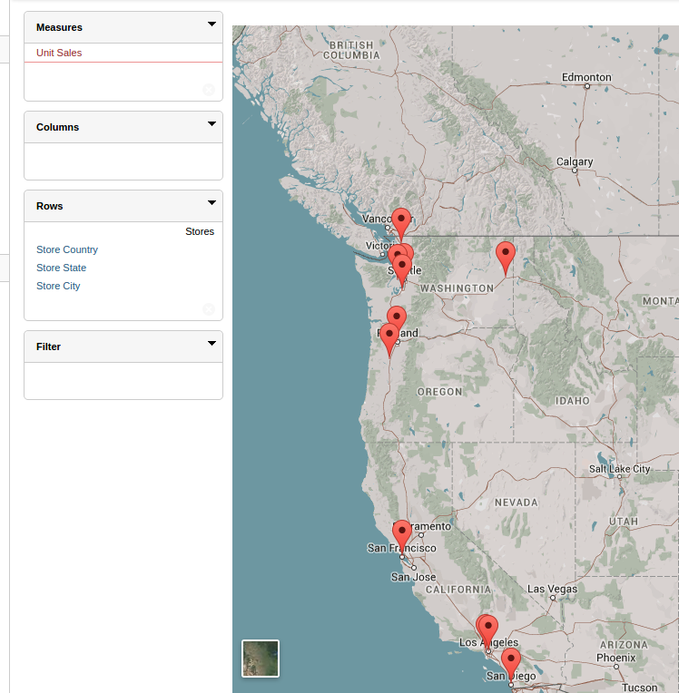Clear the Rows box using its X icon
Image resolution: width=679 pixels, height=693 pixels.
click(209, 309)
